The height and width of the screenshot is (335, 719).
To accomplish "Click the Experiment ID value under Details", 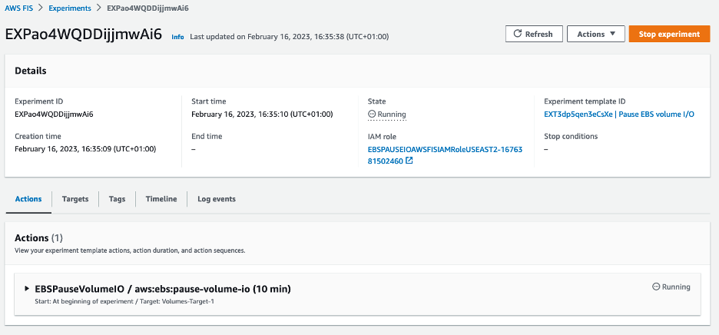I will coord(54,114).
